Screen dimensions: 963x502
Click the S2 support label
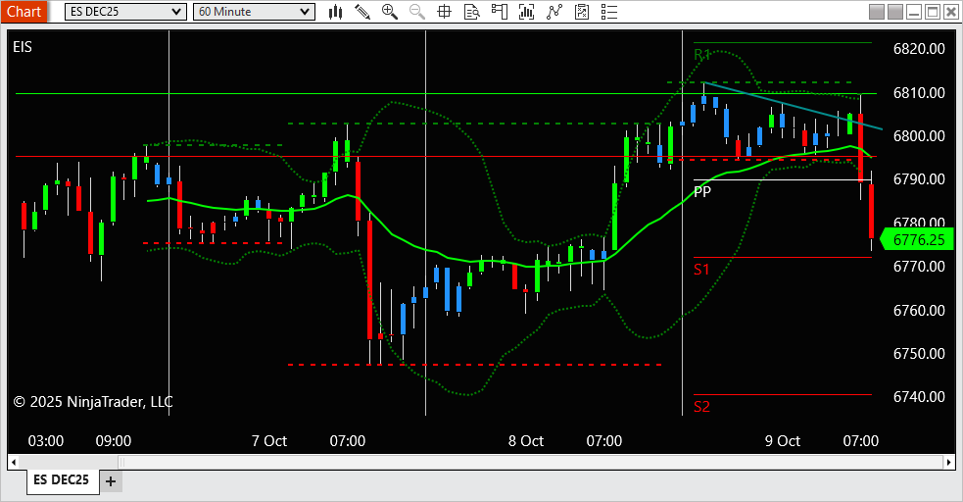(701, 406)
